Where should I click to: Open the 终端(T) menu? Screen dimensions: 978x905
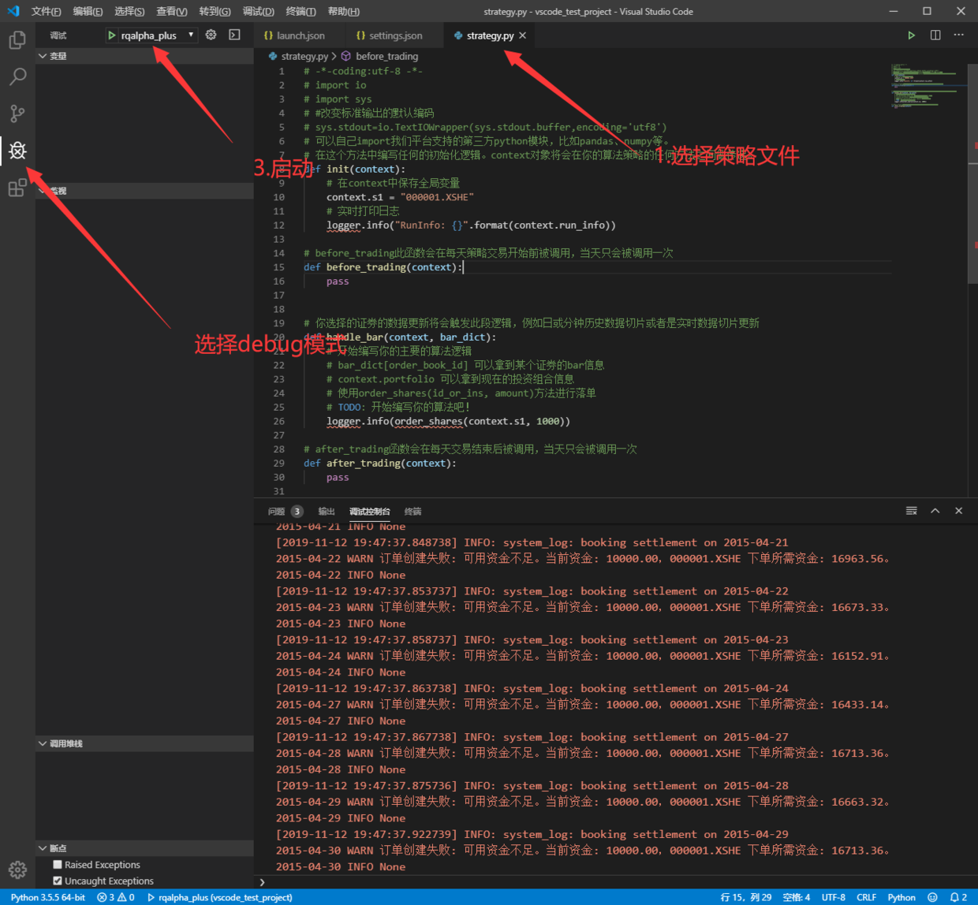point(300,11)
